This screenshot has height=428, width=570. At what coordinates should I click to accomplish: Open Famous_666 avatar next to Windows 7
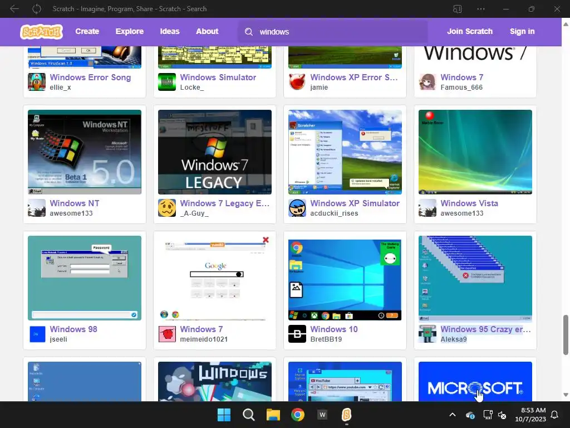coord(427,82)
